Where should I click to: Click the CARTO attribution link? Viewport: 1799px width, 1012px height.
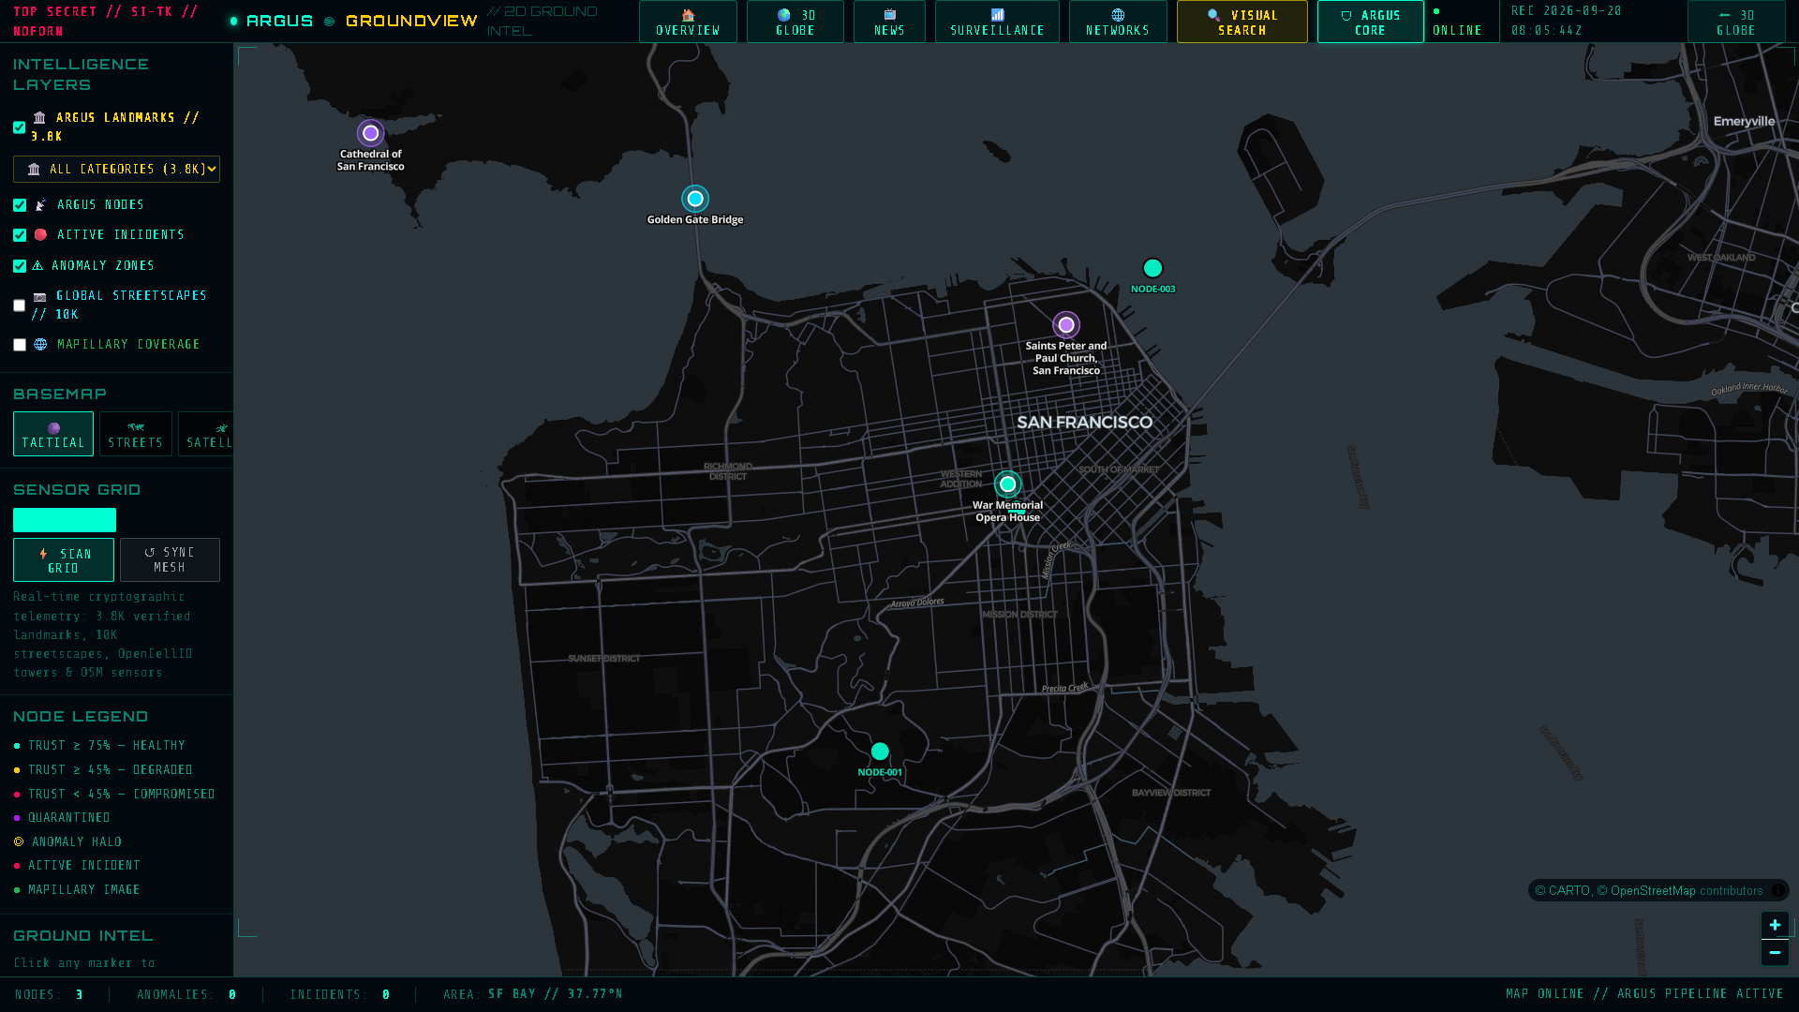coord(1569,891)
